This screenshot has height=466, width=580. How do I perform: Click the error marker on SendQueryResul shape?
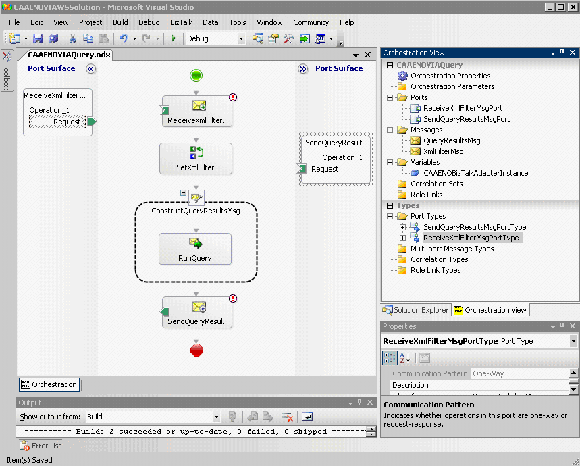point(233,299)
